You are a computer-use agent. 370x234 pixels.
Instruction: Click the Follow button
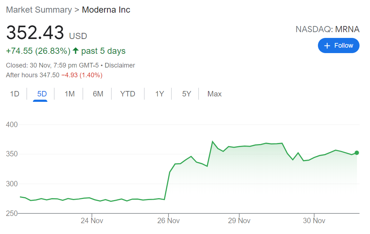pos(339,45)
